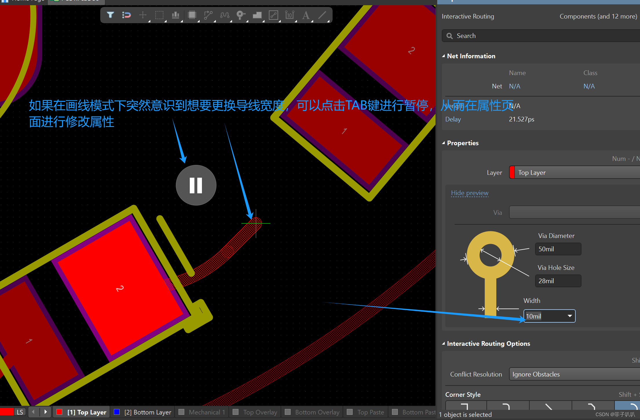Click the LS layer set button
Viewport: 640px width, 420px height.
(x=20, y=412)
